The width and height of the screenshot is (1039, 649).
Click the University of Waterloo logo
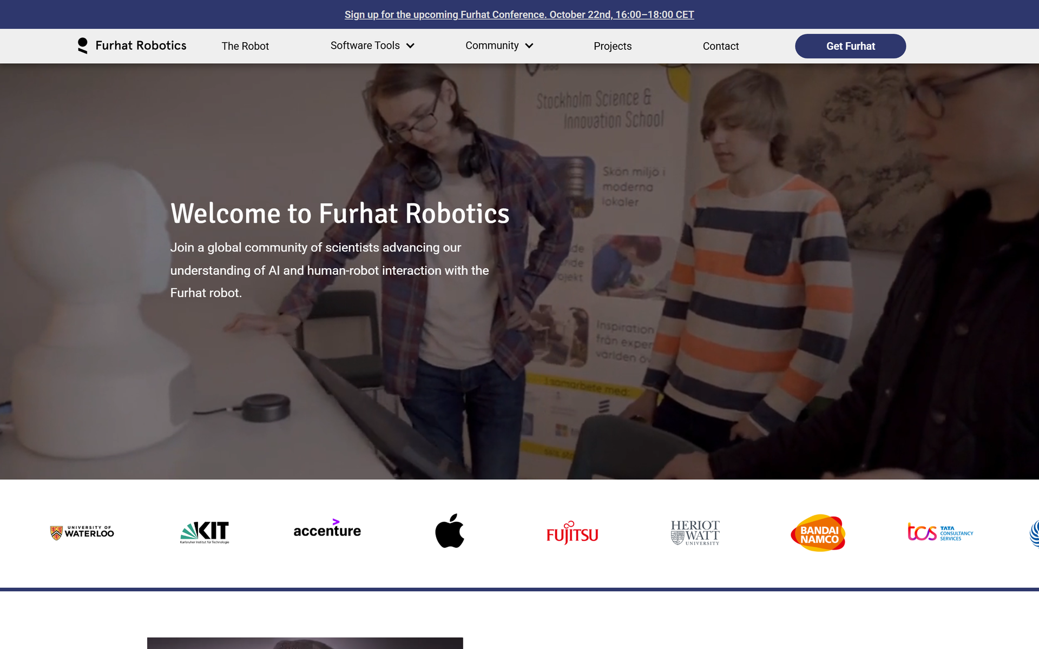coord(82,533)
